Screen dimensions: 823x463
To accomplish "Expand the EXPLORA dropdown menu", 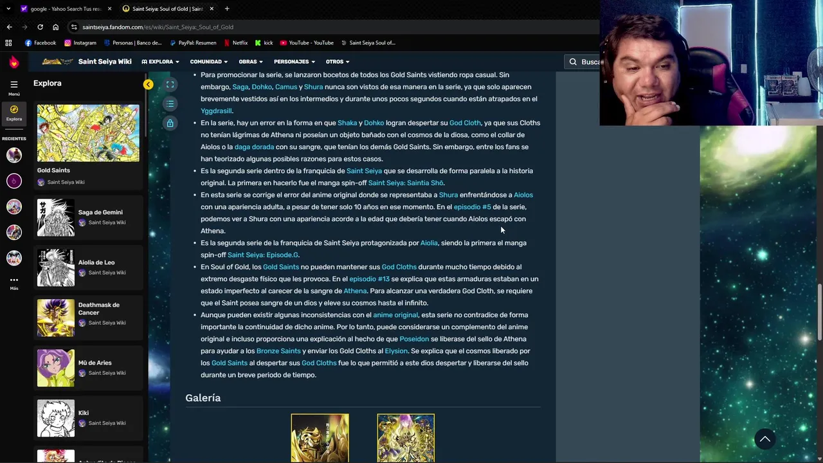I will (x=160, y=62).
